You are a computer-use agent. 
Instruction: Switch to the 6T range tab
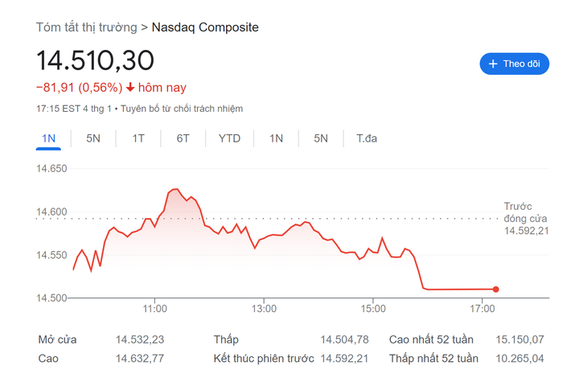pos(183,138)
